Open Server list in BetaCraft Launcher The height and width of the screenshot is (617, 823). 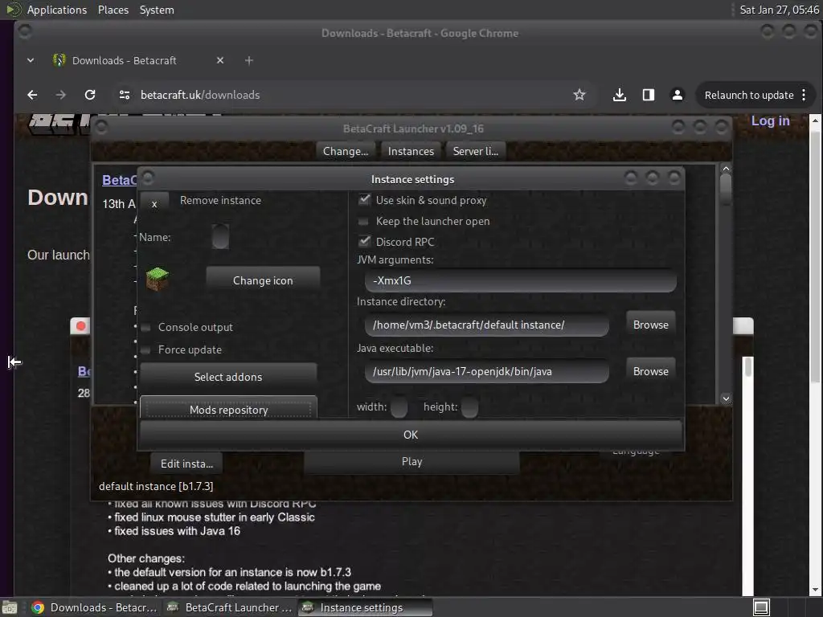pos(476,151)
